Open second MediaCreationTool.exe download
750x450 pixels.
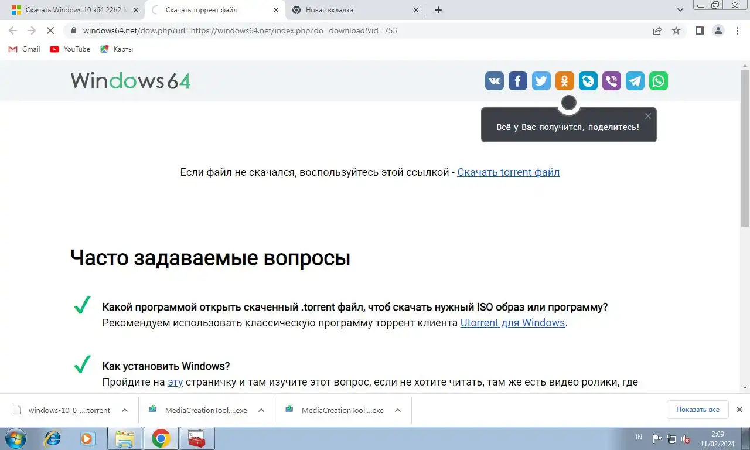pos(335,410)
